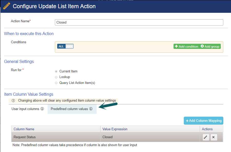Viewport: 231px width, 152px height.
Task: Select the Current Item radio option
Action: tap(56, 71)
